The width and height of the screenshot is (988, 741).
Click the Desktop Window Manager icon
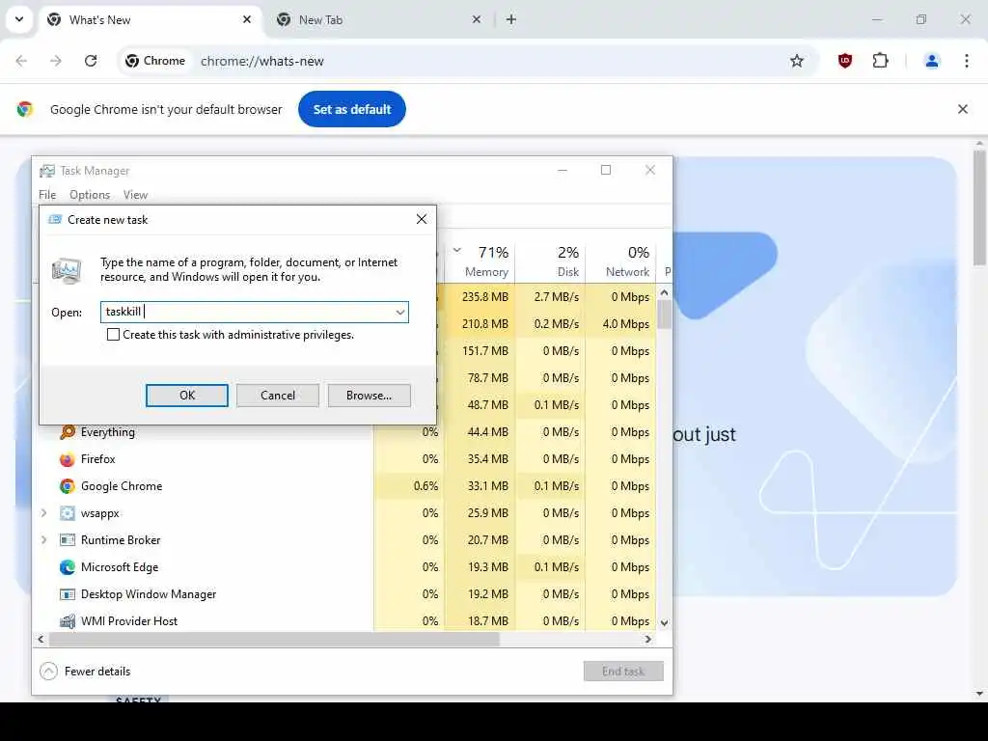tap(68, 594)
